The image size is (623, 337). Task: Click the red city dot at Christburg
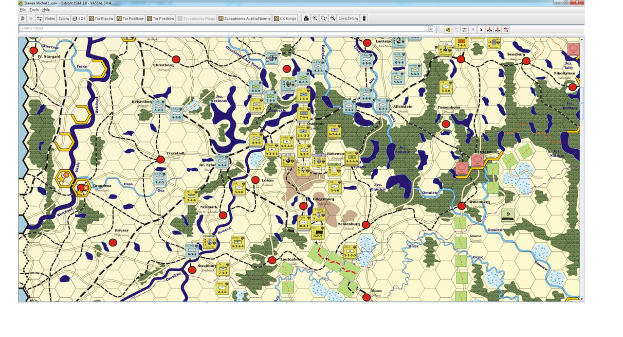tap(176, 59)
